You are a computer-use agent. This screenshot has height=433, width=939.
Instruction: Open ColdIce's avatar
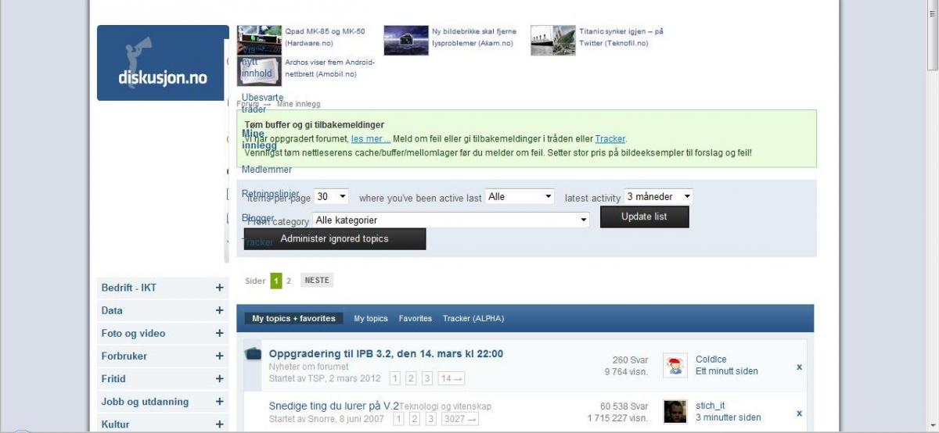pyautogui.click(x=675, y=366)
